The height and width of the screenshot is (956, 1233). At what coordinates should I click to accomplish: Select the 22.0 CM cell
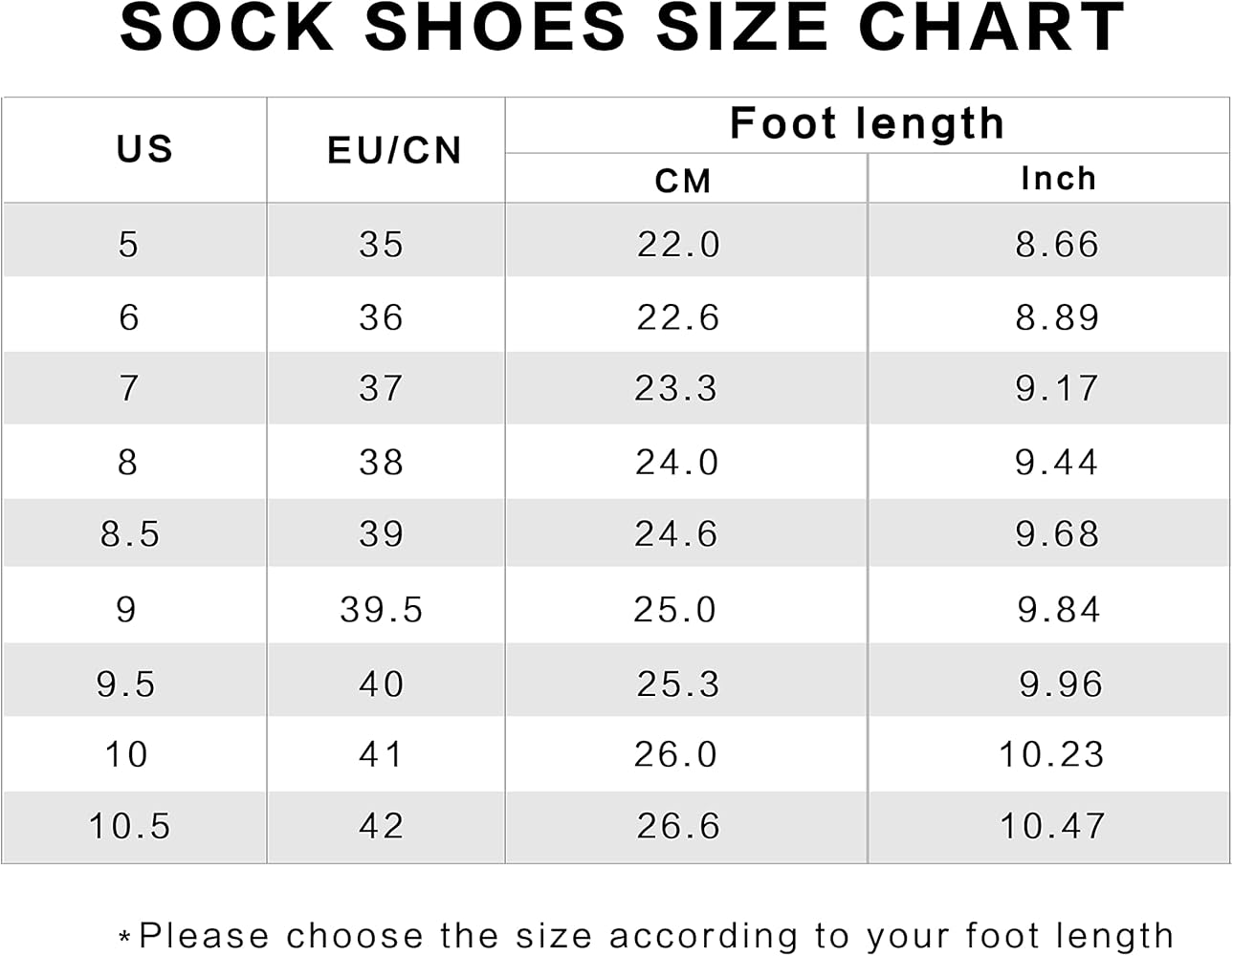coord(678,245)
